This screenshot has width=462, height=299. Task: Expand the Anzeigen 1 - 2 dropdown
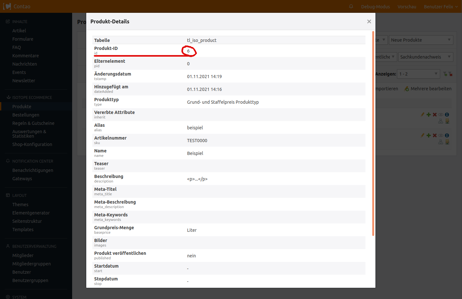[x=418, y=74]
